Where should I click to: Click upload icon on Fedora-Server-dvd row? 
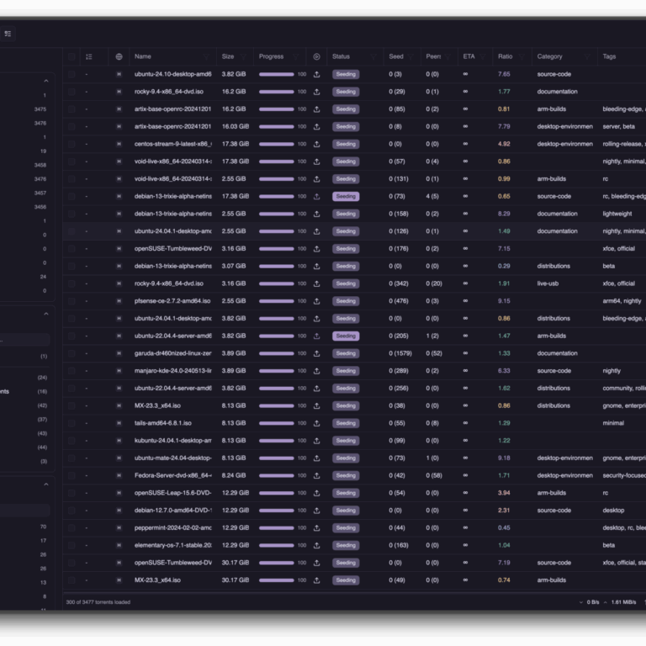(x=316, y=476)
